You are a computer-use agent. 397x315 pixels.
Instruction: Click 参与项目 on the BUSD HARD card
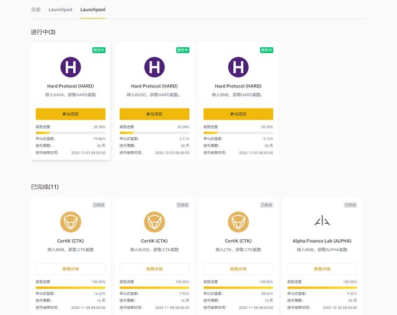click(154, 114)
